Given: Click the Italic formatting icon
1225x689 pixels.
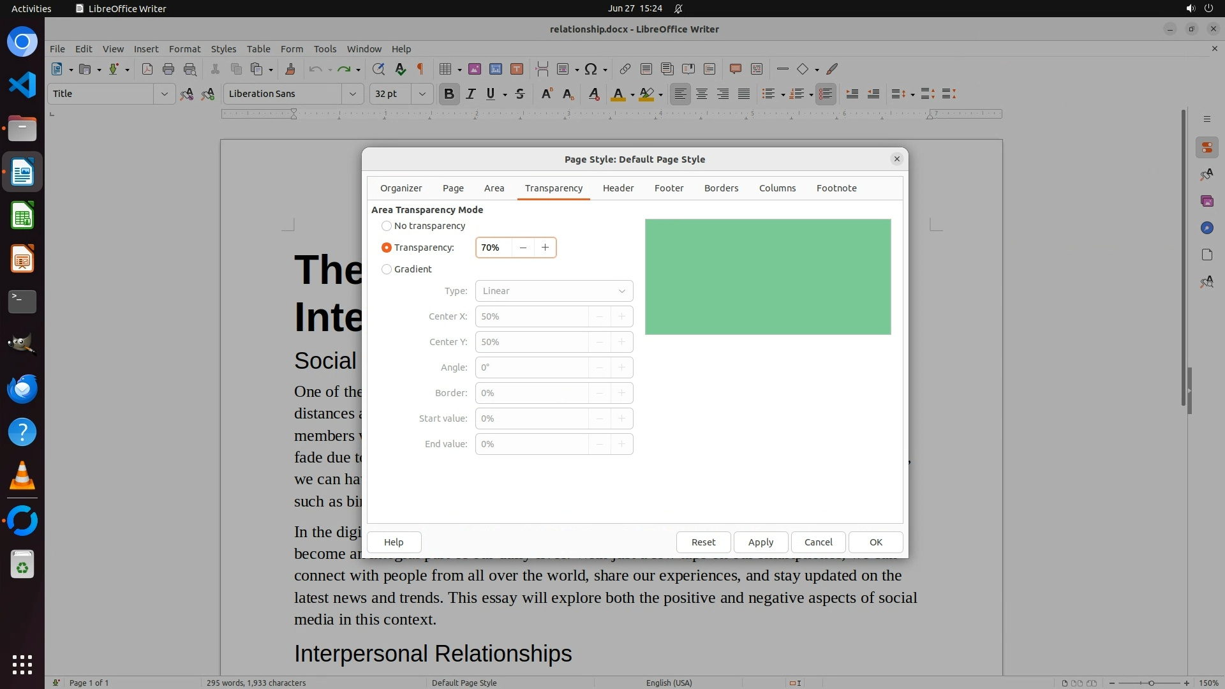Looking at the screenshot, I should tap(470, 94).
